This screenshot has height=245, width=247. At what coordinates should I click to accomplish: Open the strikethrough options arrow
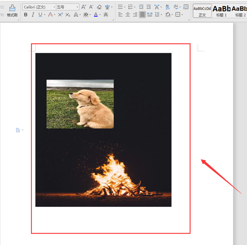coord(55,15)
